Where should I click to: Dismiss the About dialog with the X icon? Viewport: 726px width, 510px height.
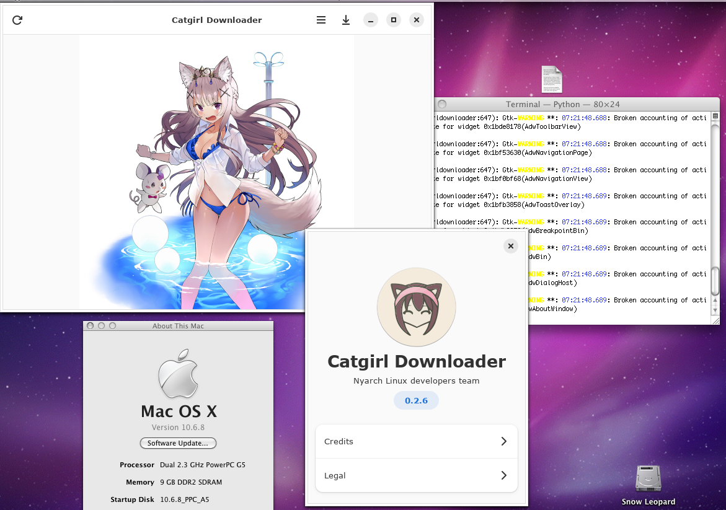(x=510, y=246)
